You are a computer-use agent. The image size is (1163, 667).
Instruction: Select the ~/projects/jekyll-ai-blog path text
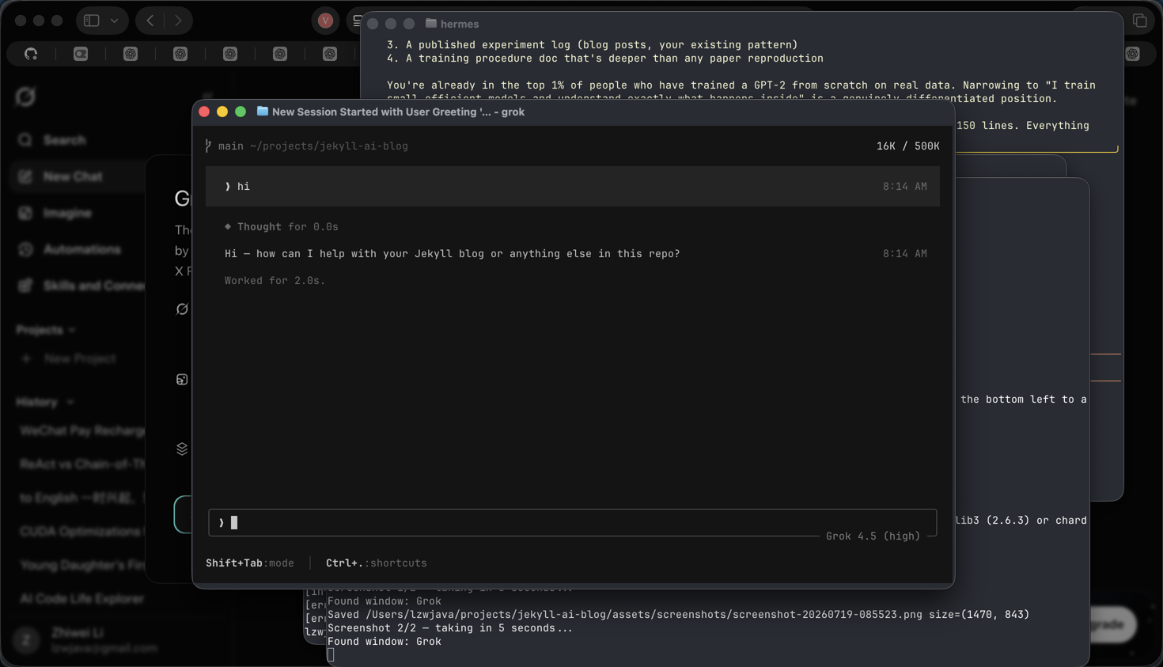pos(329,146)
